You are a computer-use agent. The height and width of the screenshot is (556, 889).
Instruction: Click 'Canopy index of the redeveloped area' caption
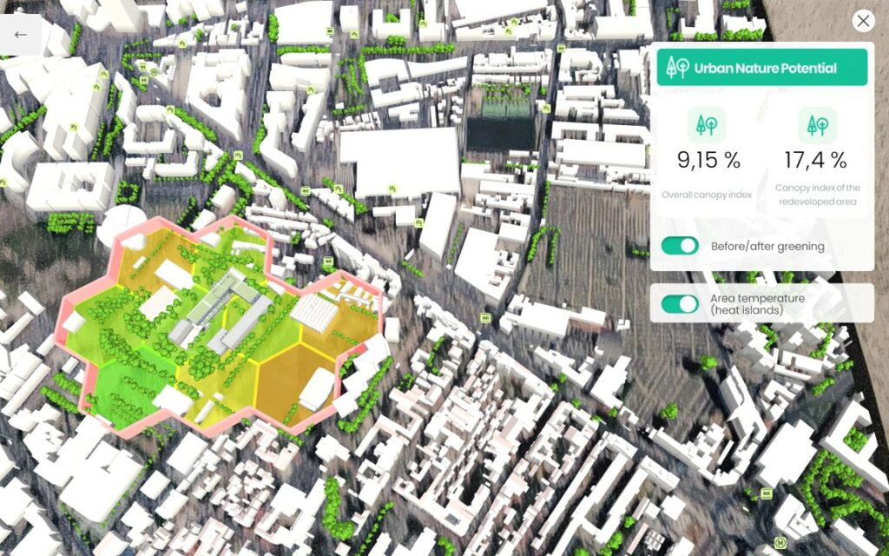pyautogui.click(x=818, y=195)
